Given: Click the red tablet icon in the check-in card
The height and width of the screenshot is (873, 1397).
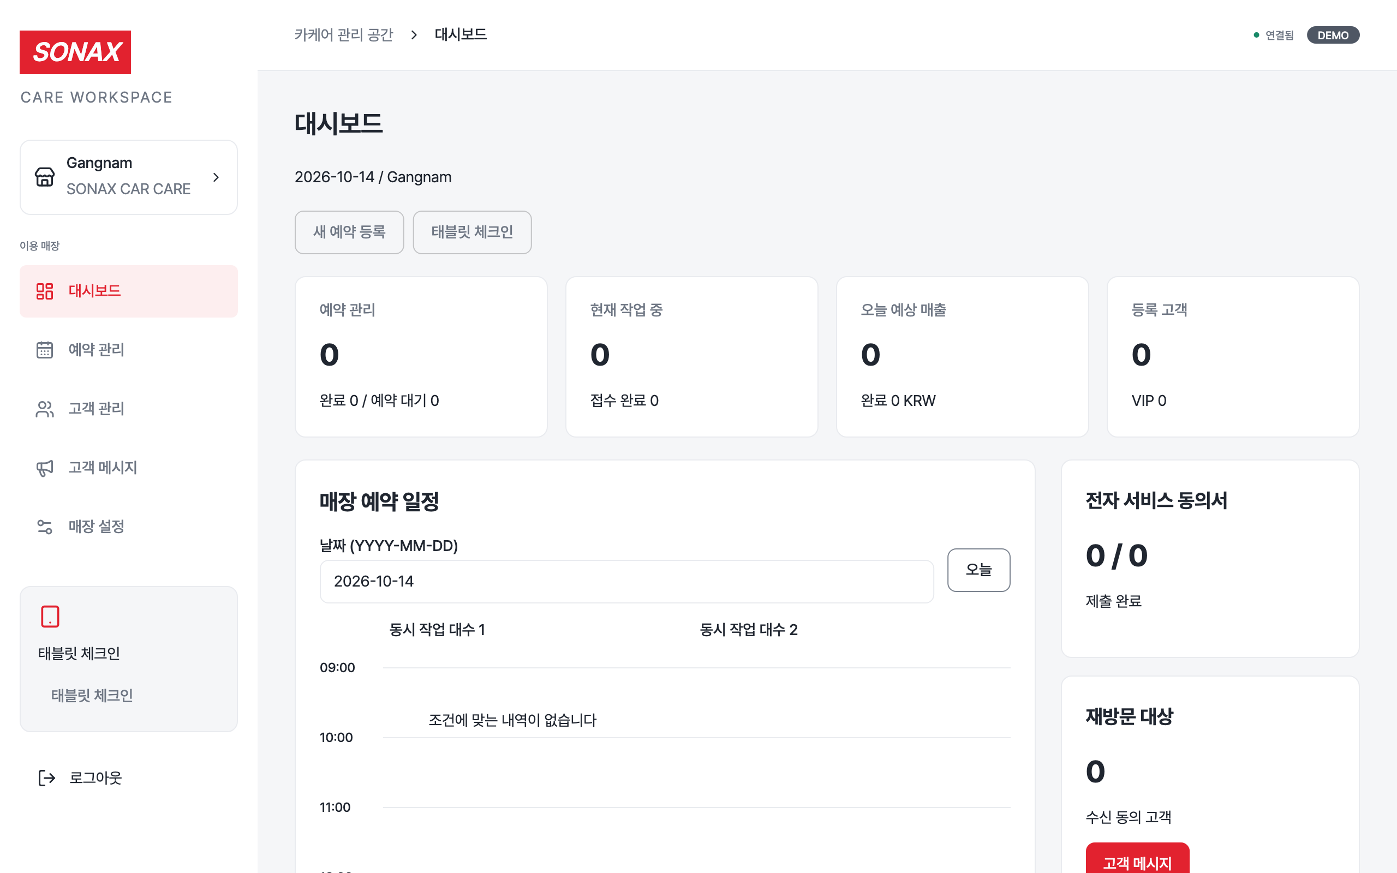Looking at the screenshot, I should [x=50, y=616].
